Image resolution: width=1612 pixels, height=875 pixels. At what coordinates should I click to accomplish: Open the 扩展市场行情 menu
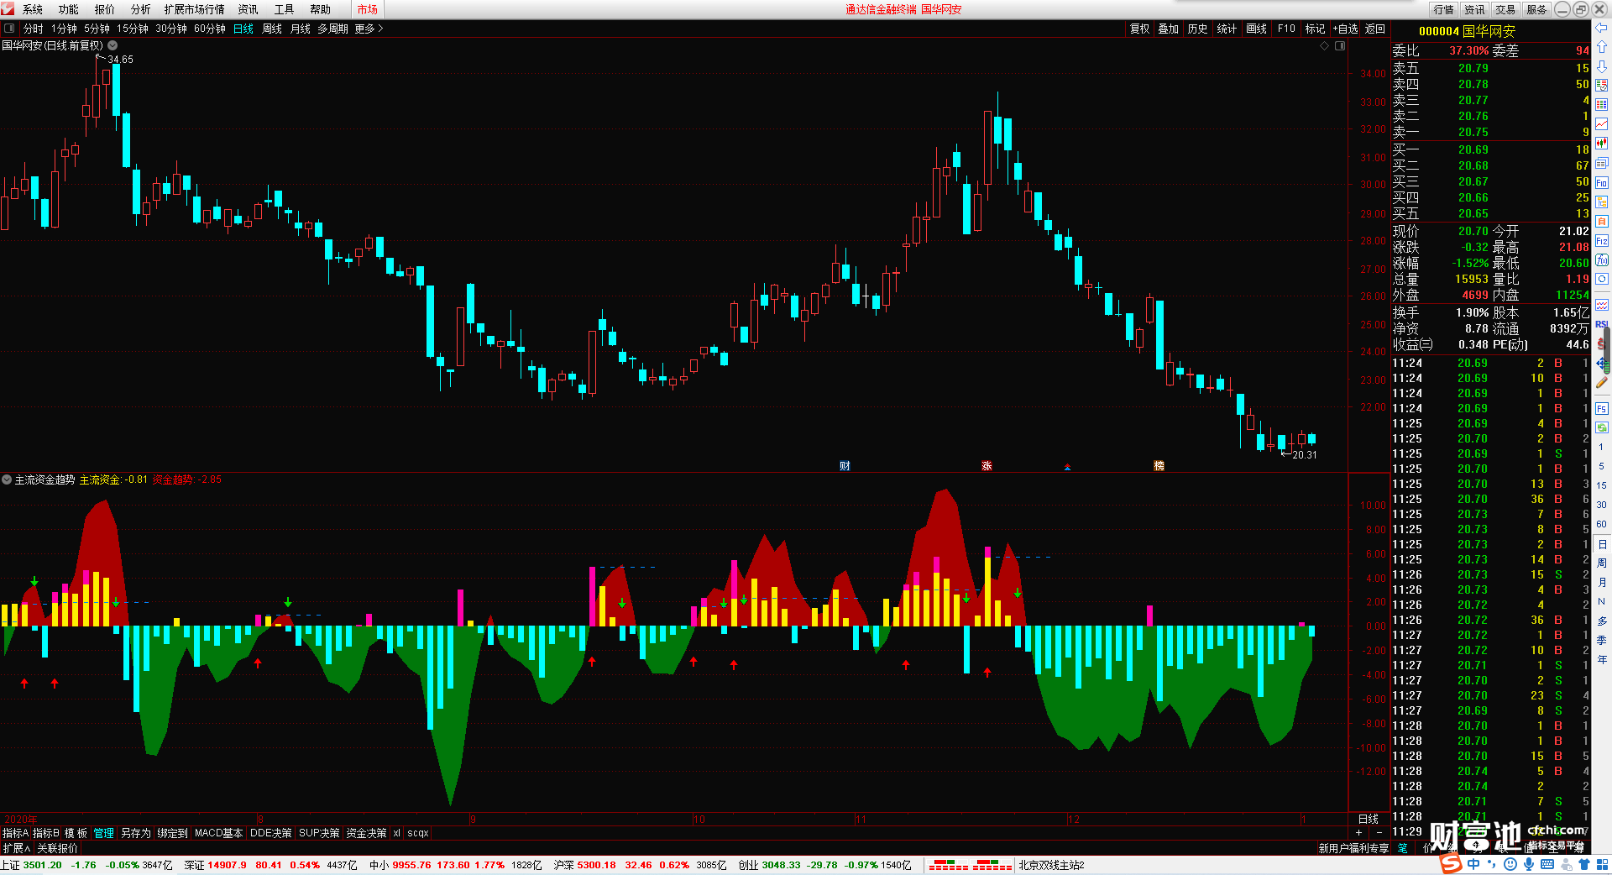click(x=195, y=9)
